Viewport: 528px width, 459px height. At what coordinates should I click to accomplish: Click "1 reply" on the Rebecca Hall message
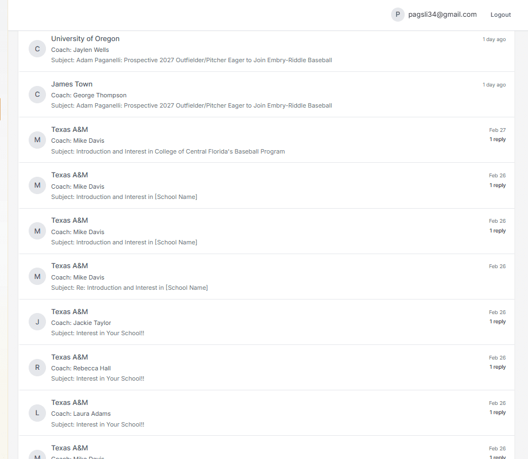(497, 367)
